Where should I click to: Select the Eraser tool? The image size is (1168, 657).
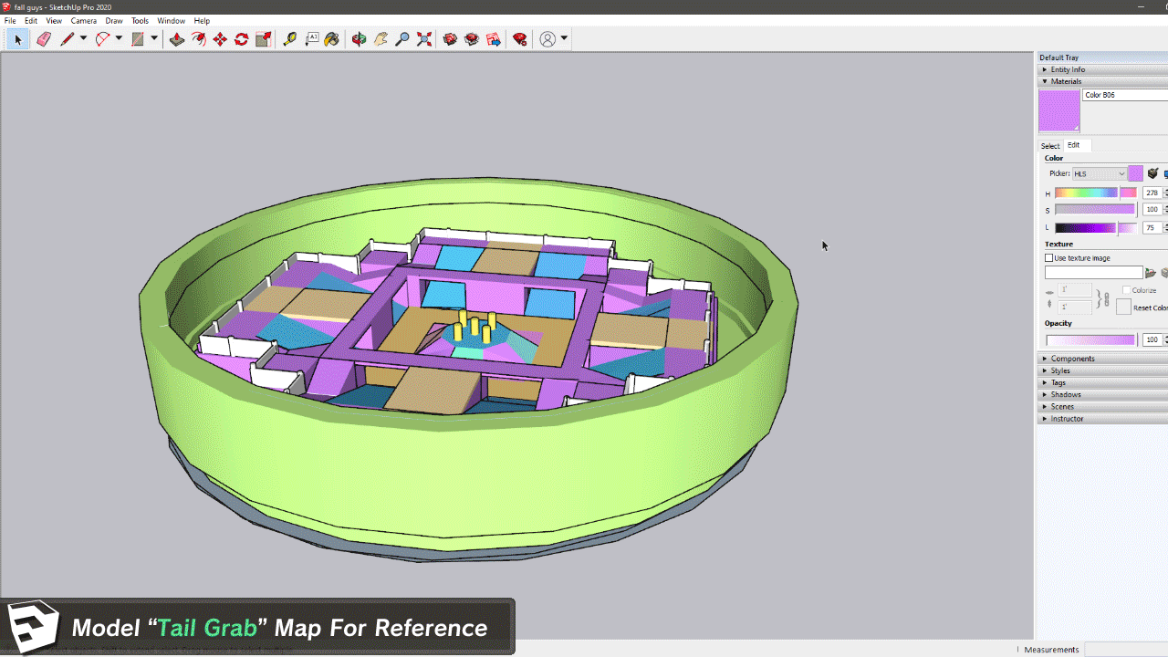click(x=43, y=39)
